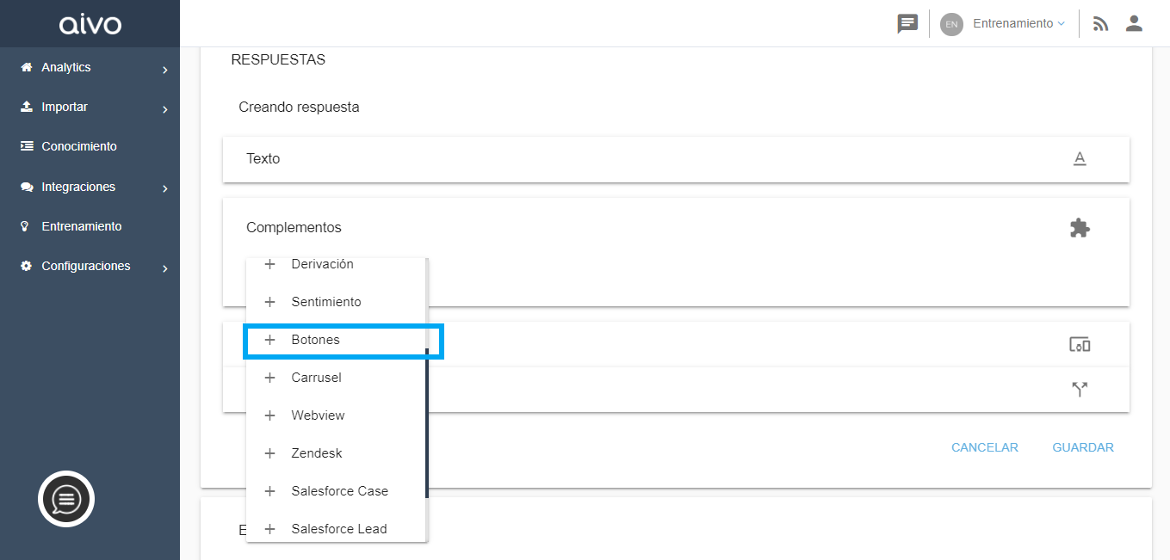Open the chat messages icon in header

pyautogui.click(x=907, y=24)
